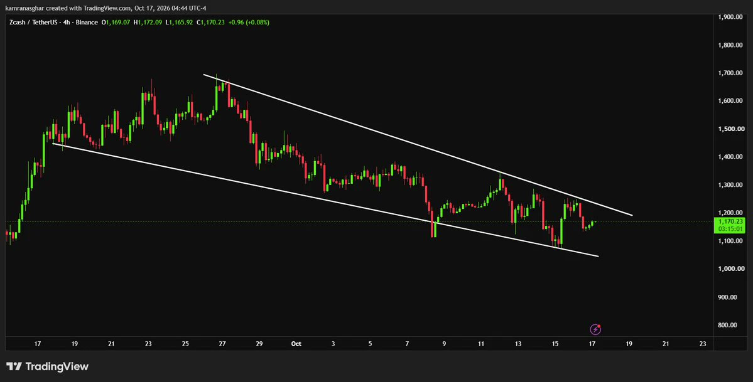Click the 1,700.00 price axis label
This screenshot has height=382, width=753.
730,73
